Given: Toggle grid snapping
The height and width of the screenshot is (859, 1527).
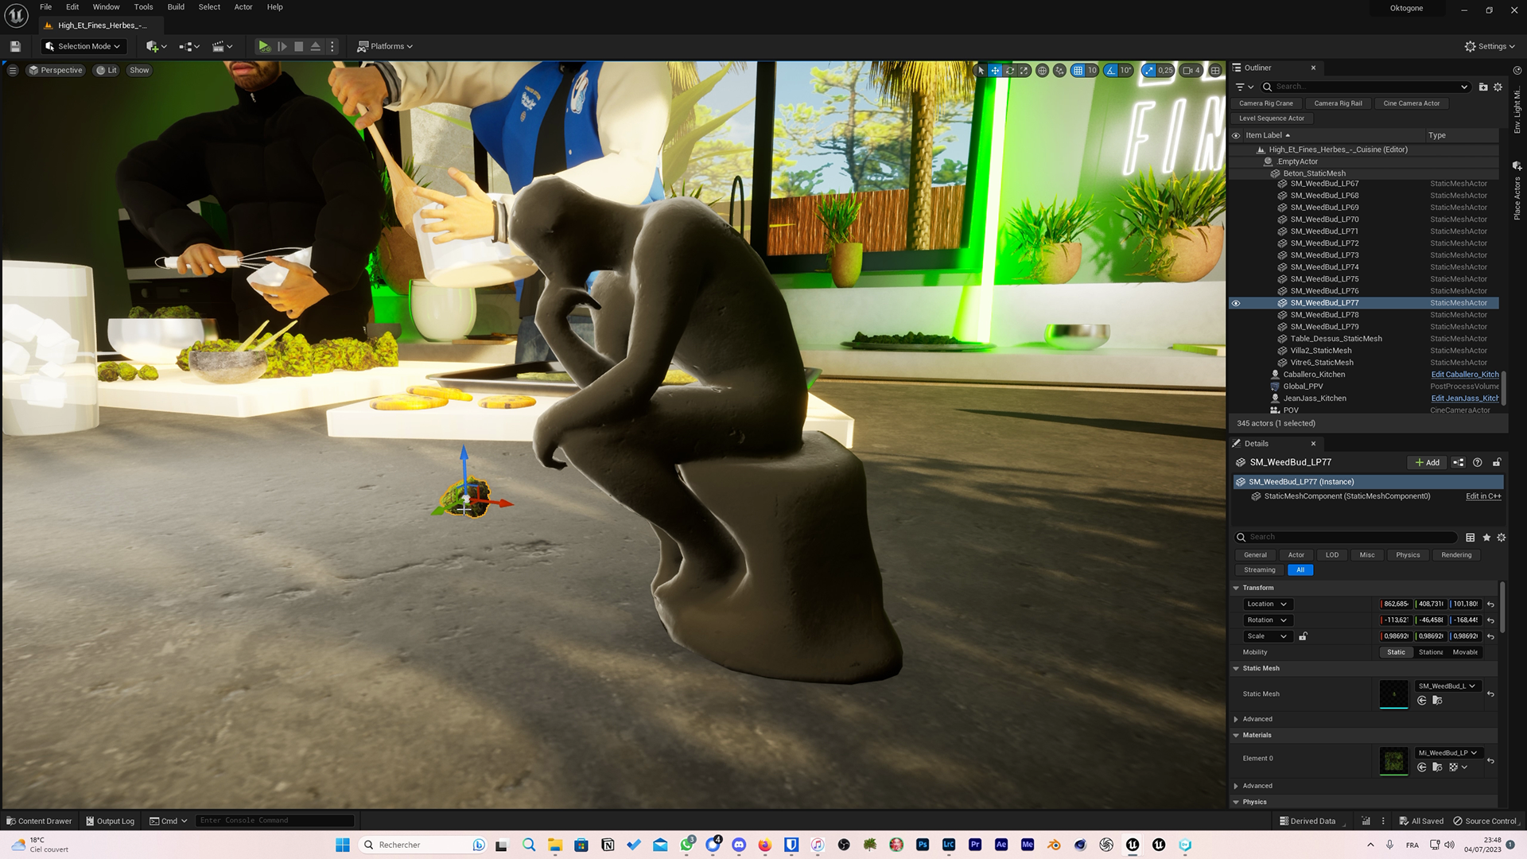Looking at the screenshot, I should 1078,70.
